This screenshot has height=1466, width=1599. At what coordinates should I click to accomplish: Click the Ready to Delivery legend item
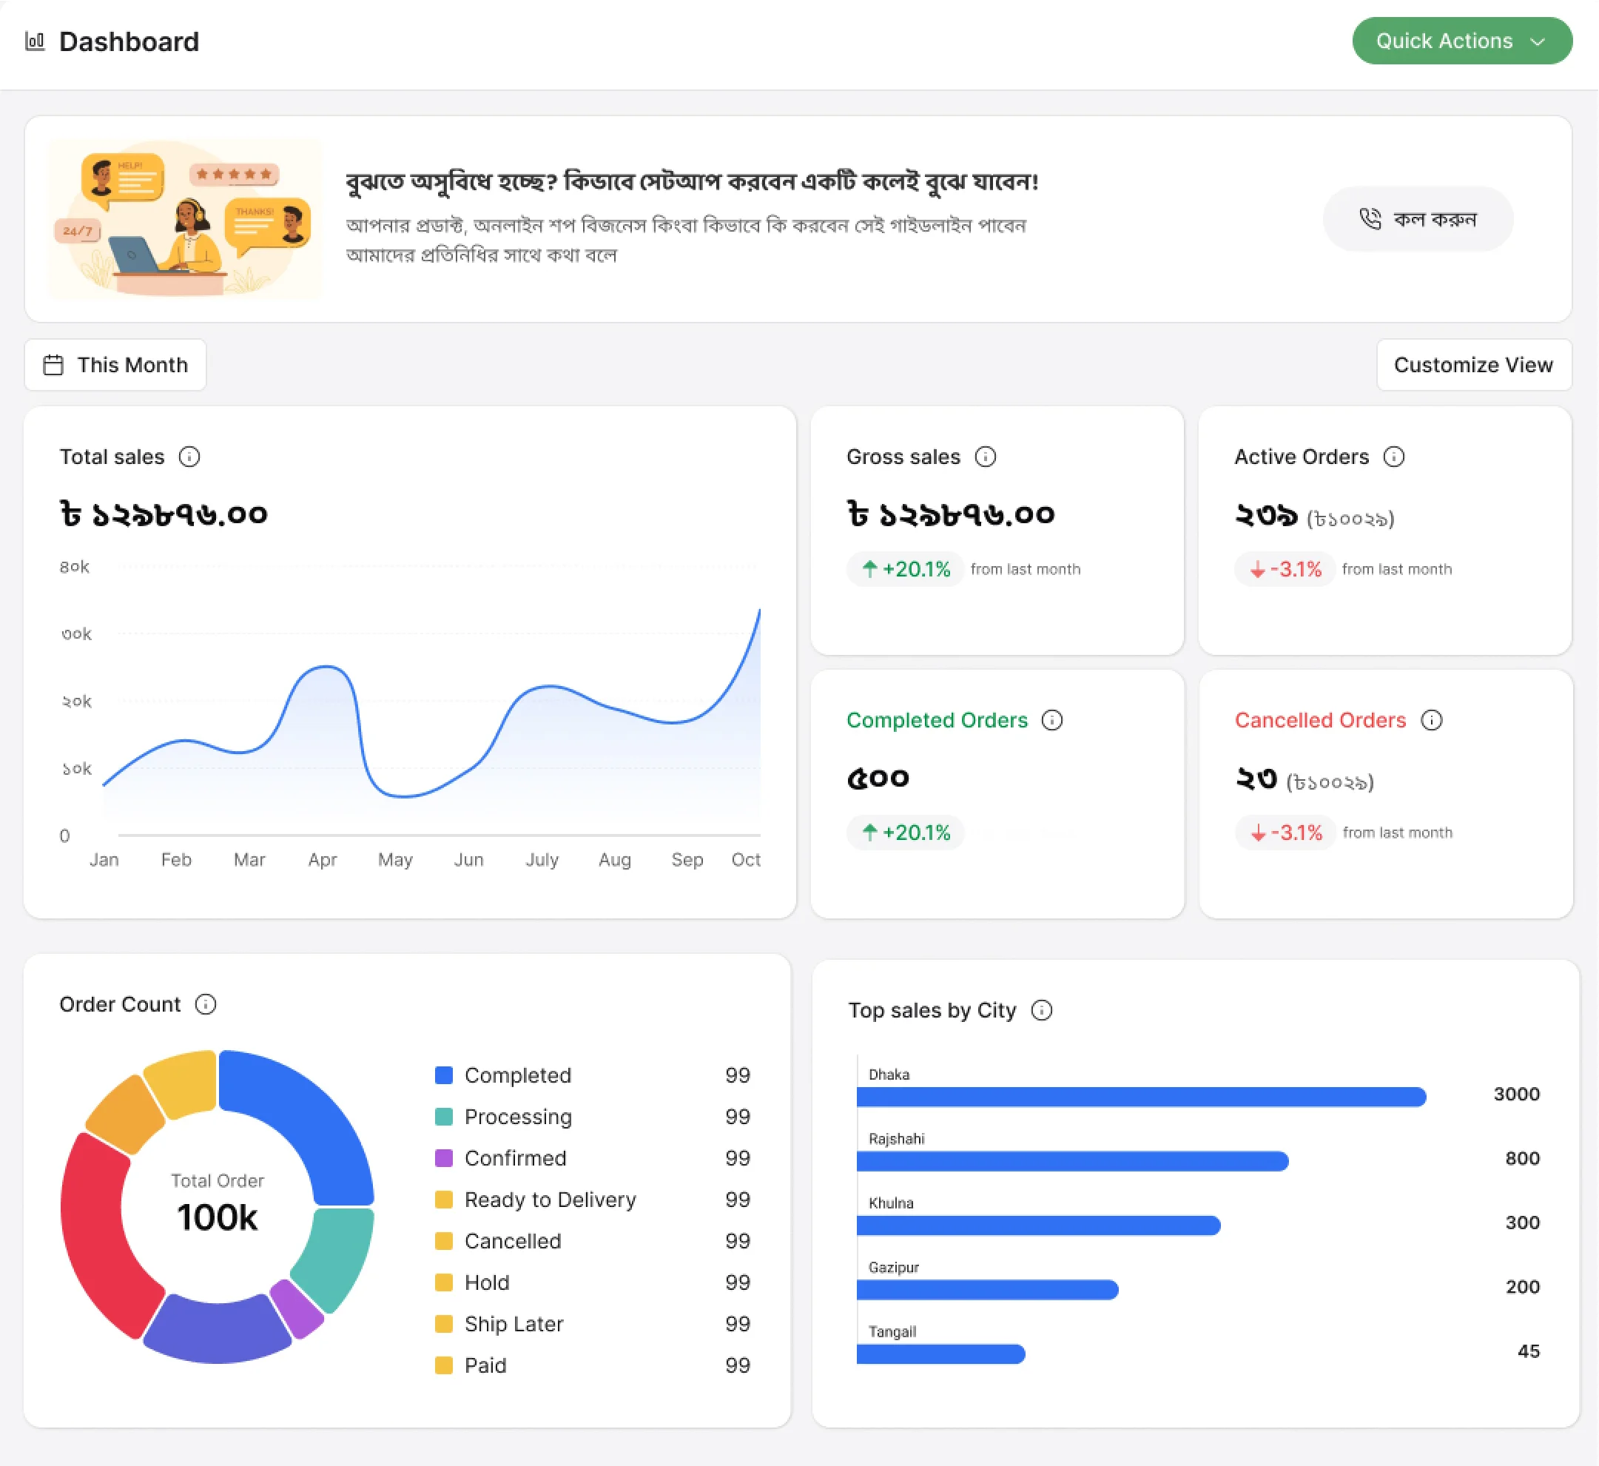550,1200
